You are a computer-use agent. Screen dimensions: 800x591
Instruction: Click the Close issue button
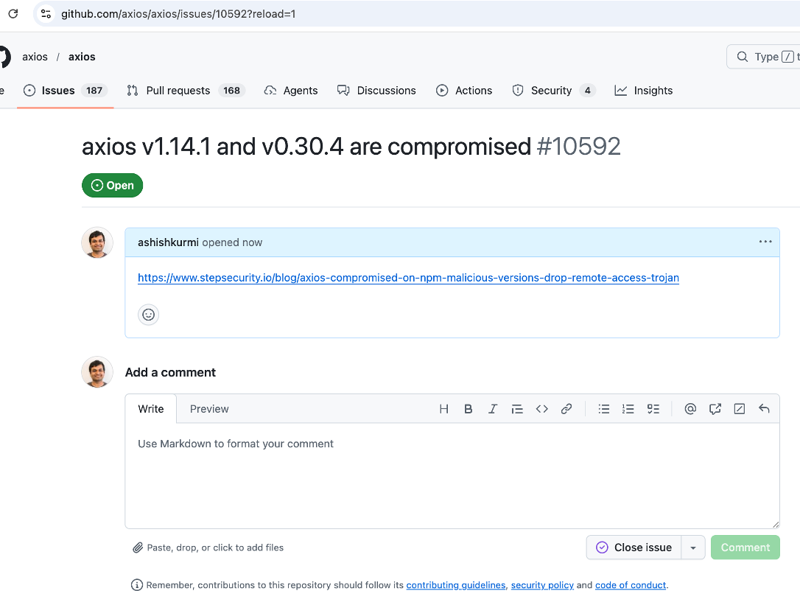[x=634, y=548]
